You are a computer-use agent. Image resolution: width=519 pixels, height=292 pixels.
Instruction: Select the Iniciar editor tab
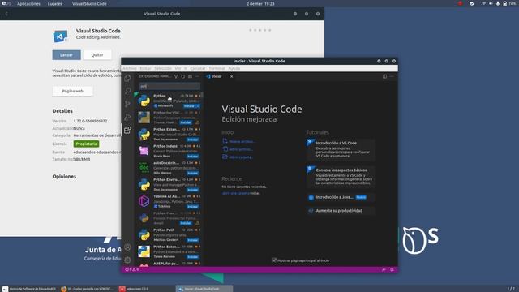(217, 76)
